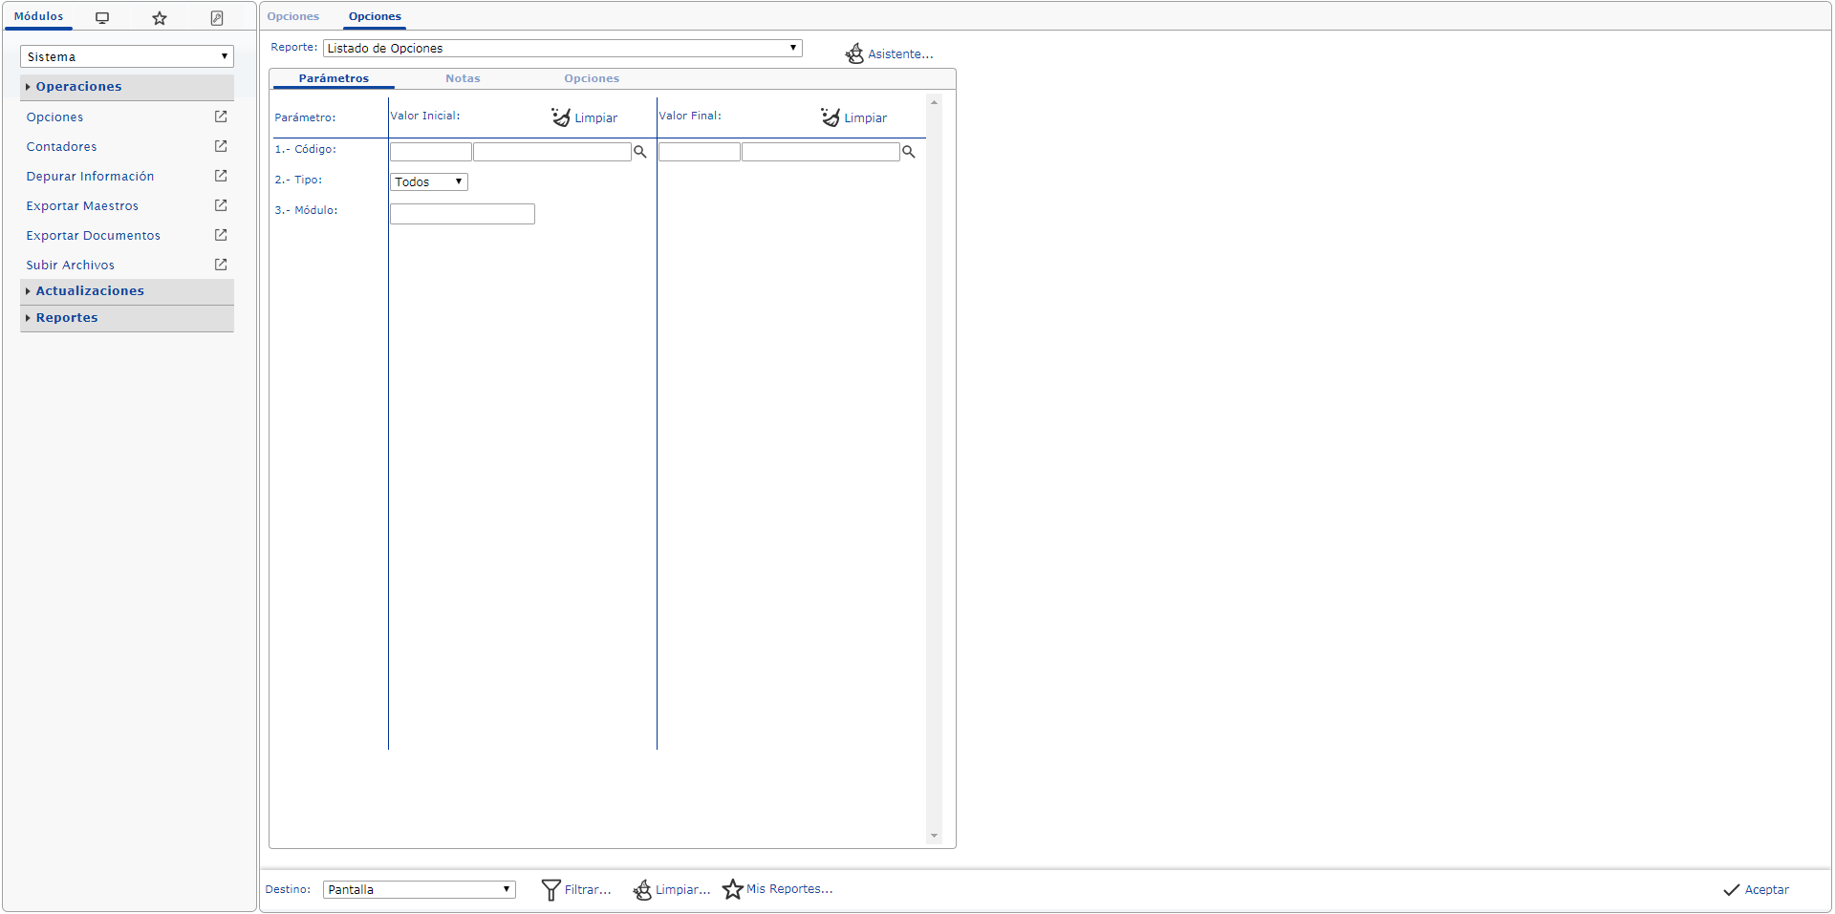This screenshot has height=914, width=1835.
Task: Click the Asistente wizard icon
Action: [x=854, y=53]
